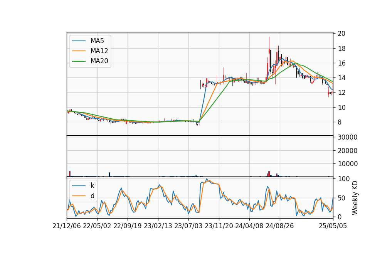Click the Weekly KD axis title

click(355, 198)
